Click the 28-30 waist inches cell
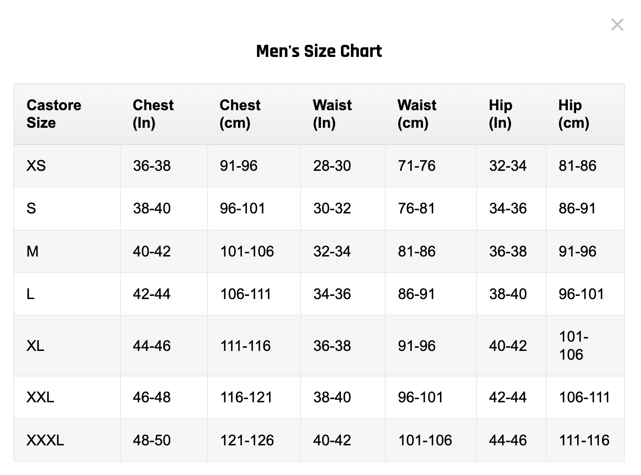The height and width of the screenshot is (475, 641). point(332,166)
